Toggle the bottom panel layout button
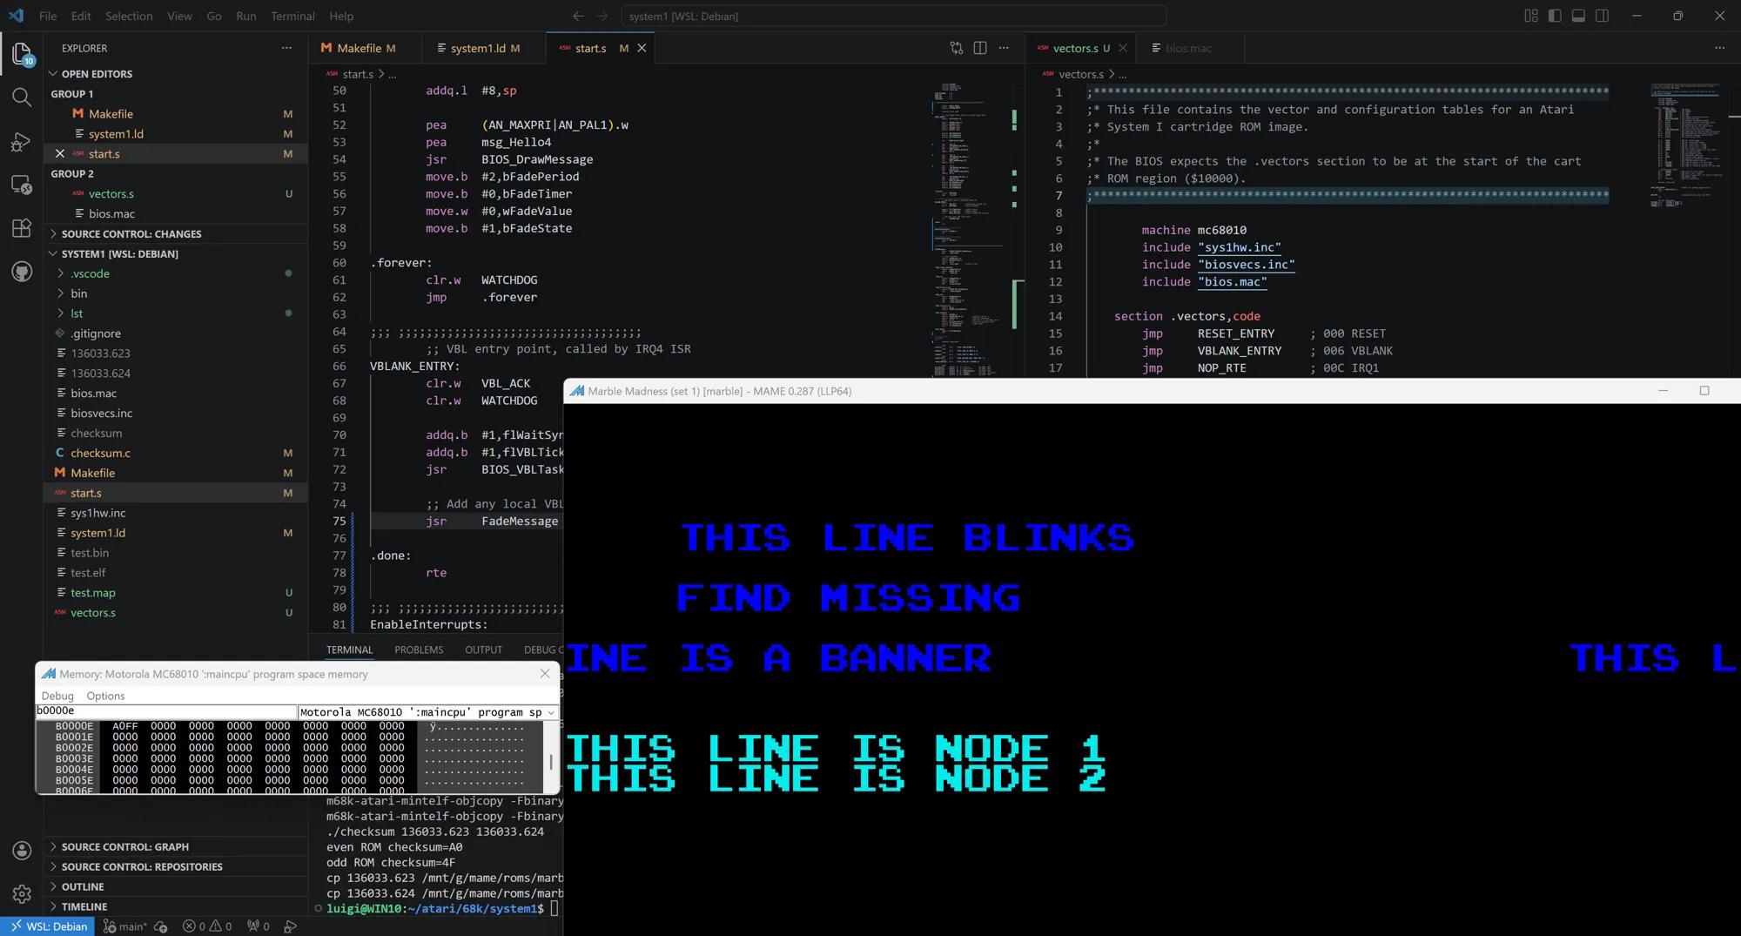The height and width of the screenshot is (936, 1741). pyautogui.click(x=1578, y=16)
